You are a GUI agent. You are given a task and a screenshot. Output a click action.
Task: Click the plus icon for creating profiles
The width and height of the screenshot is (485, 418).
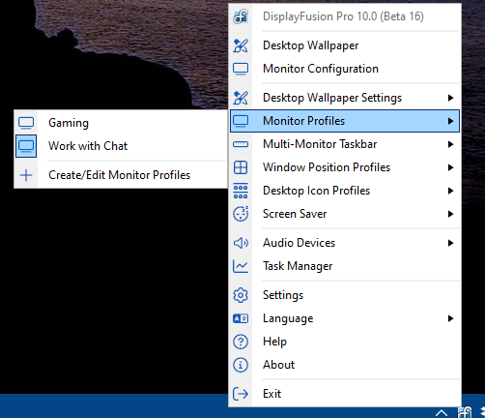26,175
